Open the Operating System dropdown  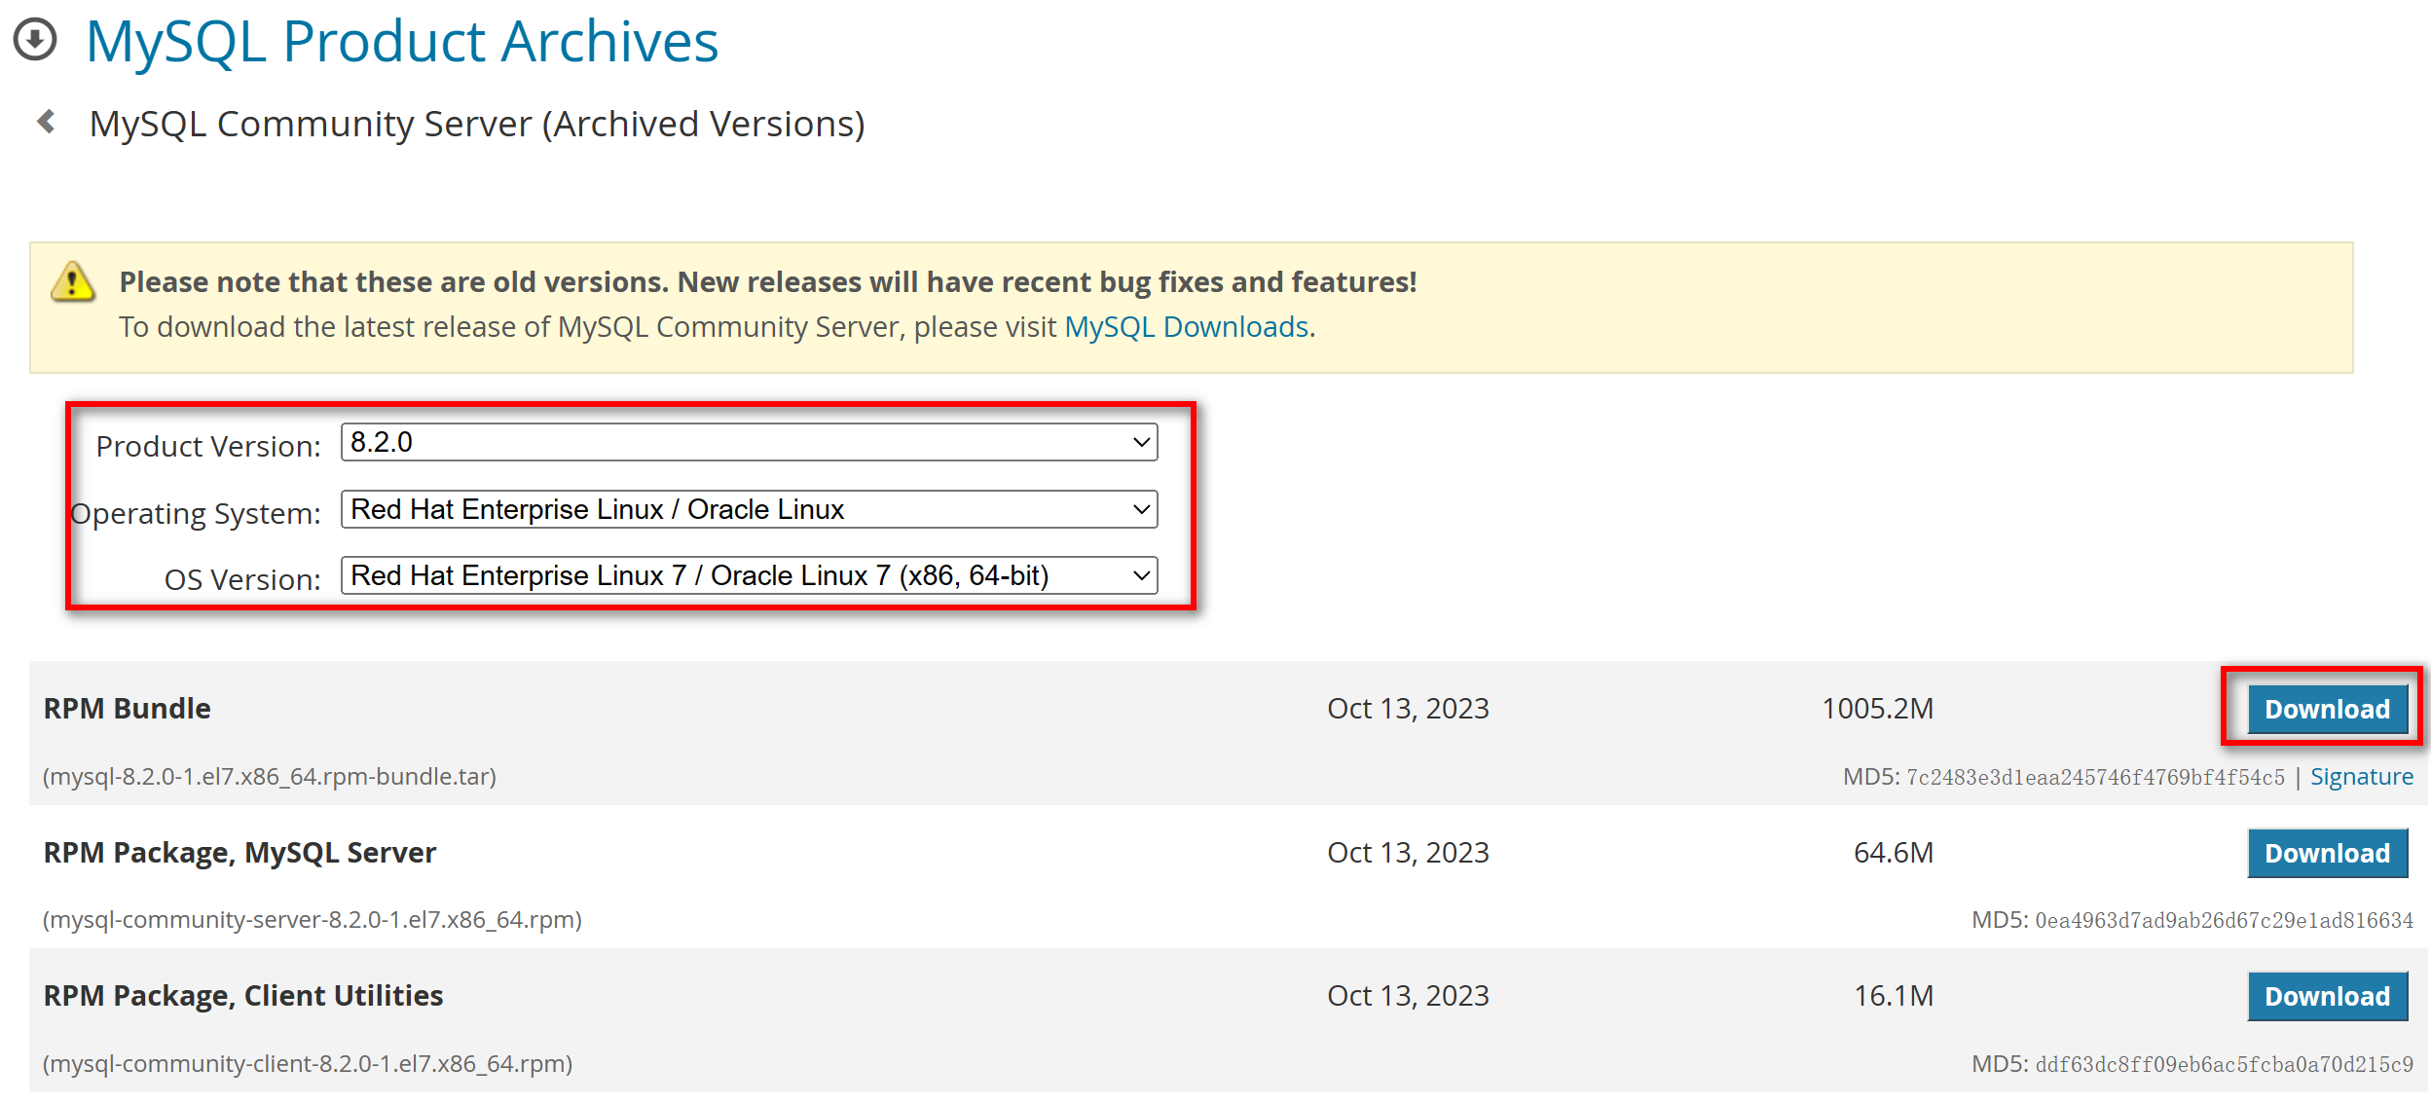[749, 509]
